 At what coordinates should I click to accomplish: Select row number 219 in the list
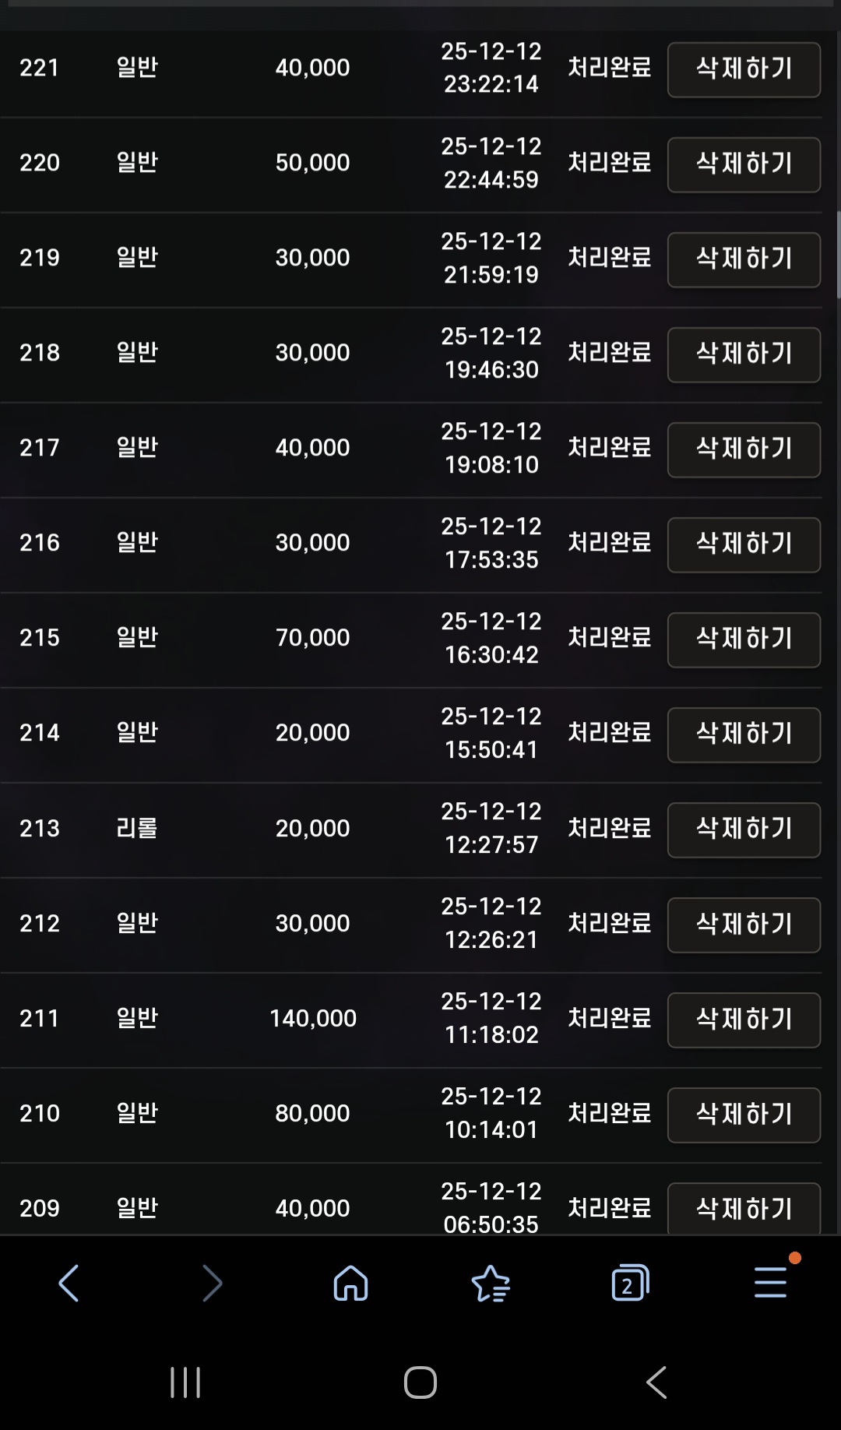coord(39,259)
